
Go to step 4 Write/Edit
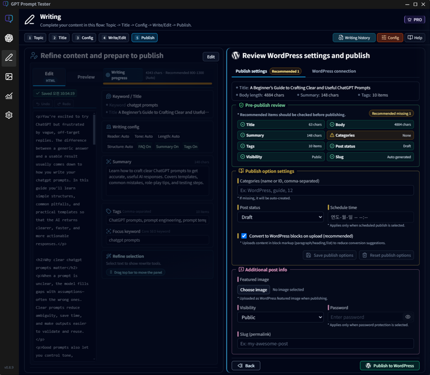[x=114, y=38]
